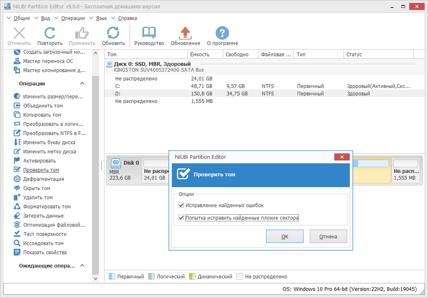
Task: Click the Показать свойства icon
Action: (17, 252)
